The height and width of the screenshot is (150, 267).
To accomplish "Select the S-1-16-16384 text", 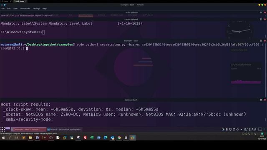I will pos(130,23).
